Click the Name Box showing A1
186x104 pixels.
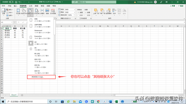pyautogui.click(x=7, y=22)
